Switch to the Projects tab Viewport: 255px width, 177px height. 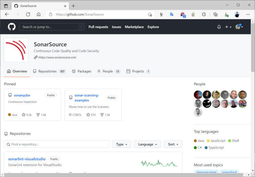138,71
